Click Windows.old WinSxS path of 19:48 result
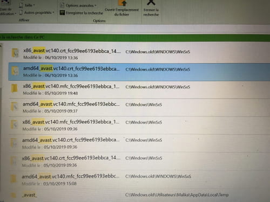Viewport: 270px width, 202px height. (158, 87)
